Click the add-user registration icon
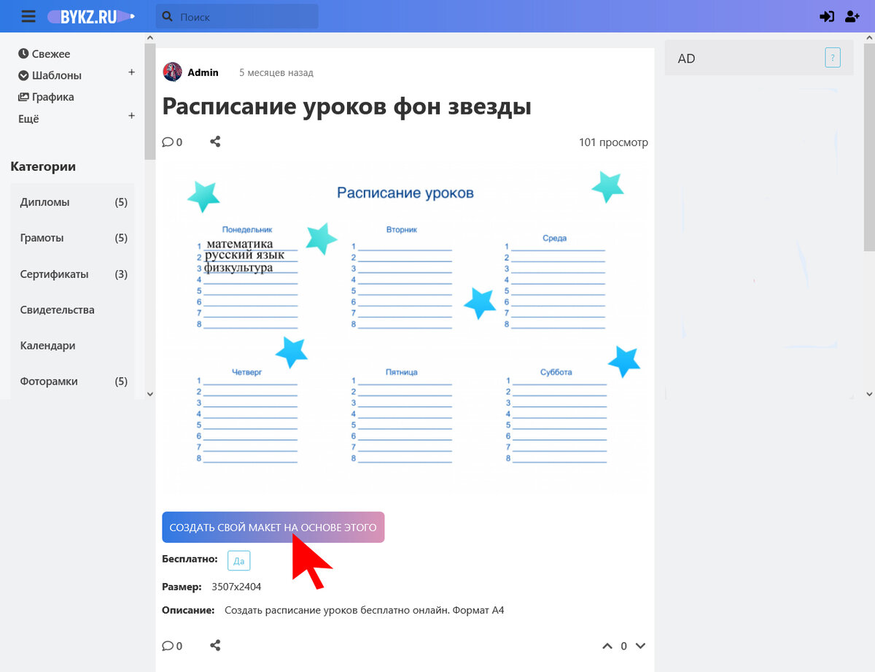Screen dimensions: 875x672 852,15
